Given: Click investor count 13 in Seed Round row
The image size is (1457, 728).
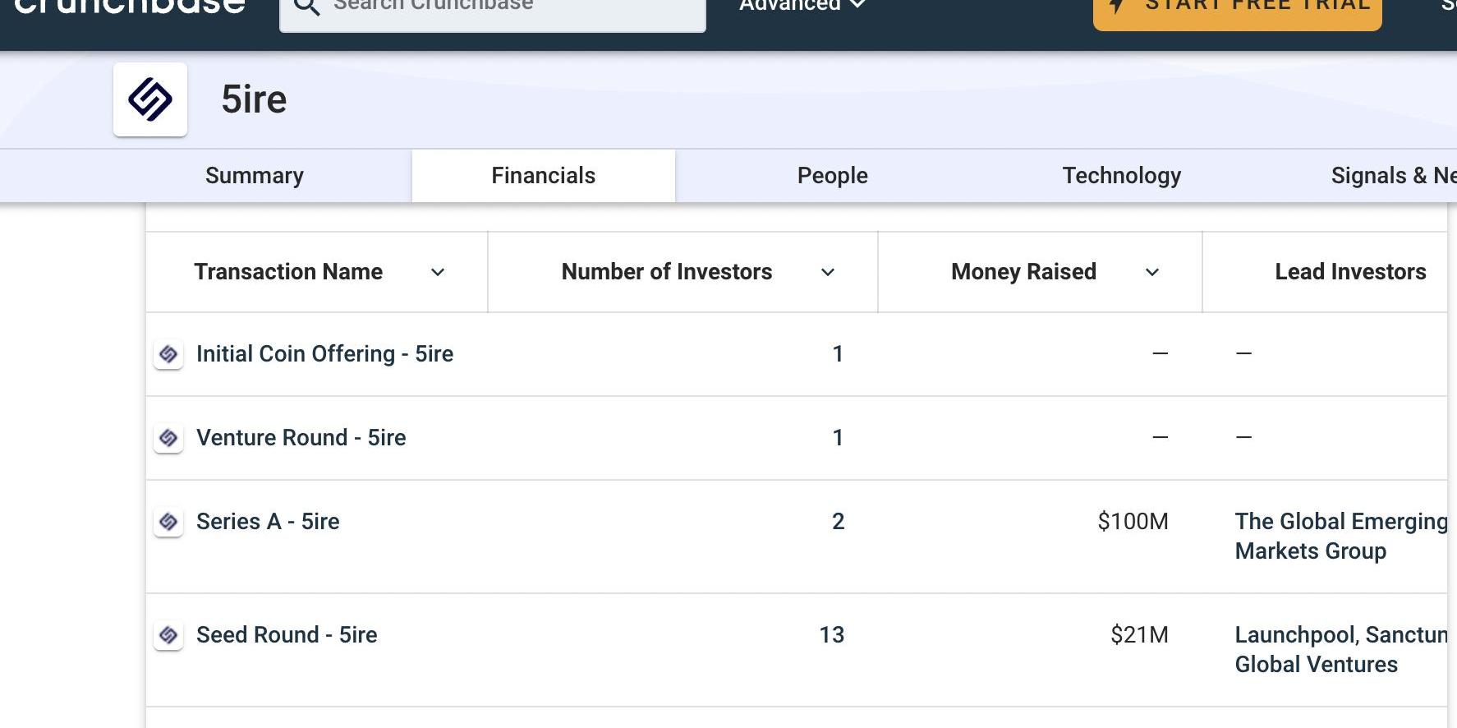Looking at the screenshot, I should pyautogui.click(x=832, y=634).
